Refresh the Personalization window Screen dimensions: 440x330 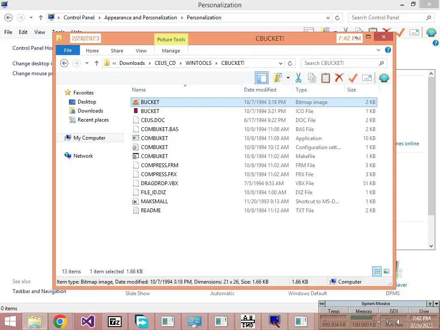coord(337,18)
